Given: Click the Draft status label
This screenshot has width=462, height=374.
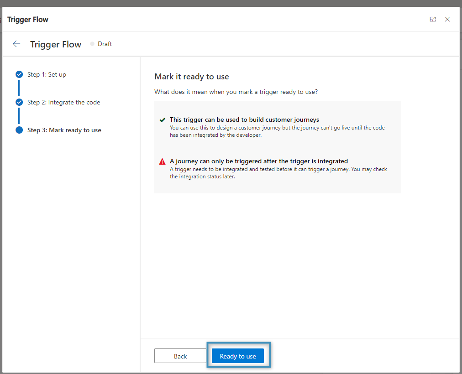Looking at the screenshot, I should click(x=105, y=44).
